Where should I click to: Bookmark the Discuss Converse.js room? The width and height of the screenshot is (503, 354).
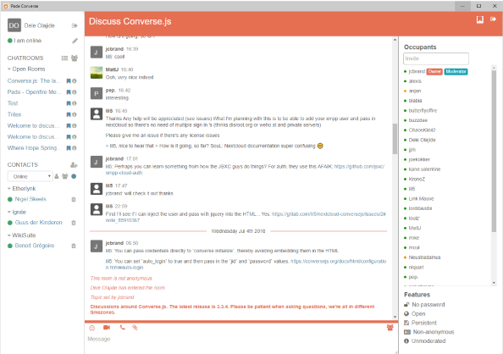480,19
